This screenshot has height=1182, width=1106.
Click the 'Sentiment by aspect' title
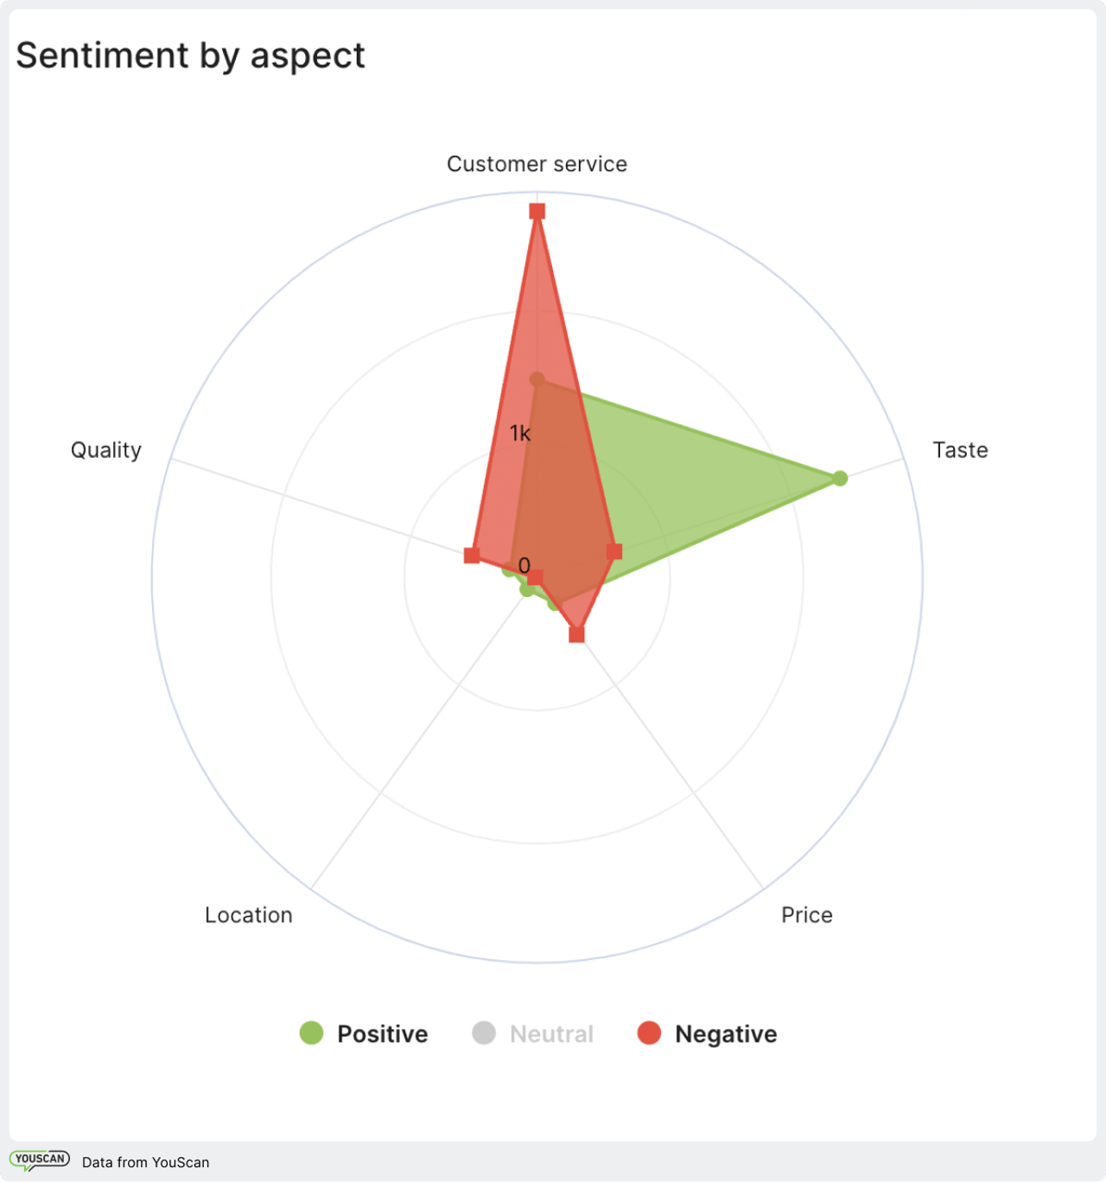coord(191,55)
